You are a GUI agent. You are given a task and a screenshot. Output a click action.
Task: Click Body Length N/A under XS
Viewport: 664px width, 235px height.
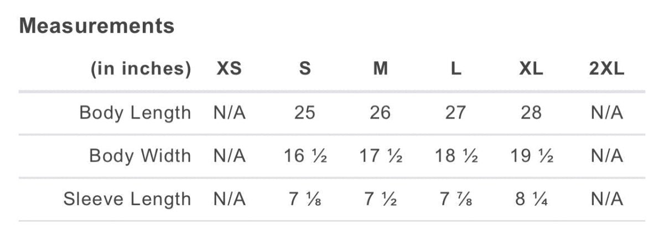[x=229, y=113]
